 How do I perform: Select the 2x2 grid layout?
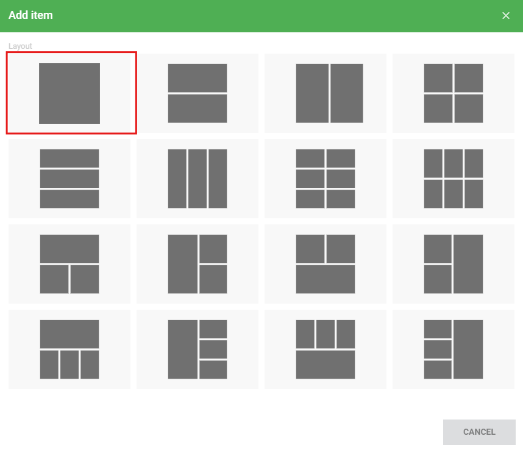[454, 93]
